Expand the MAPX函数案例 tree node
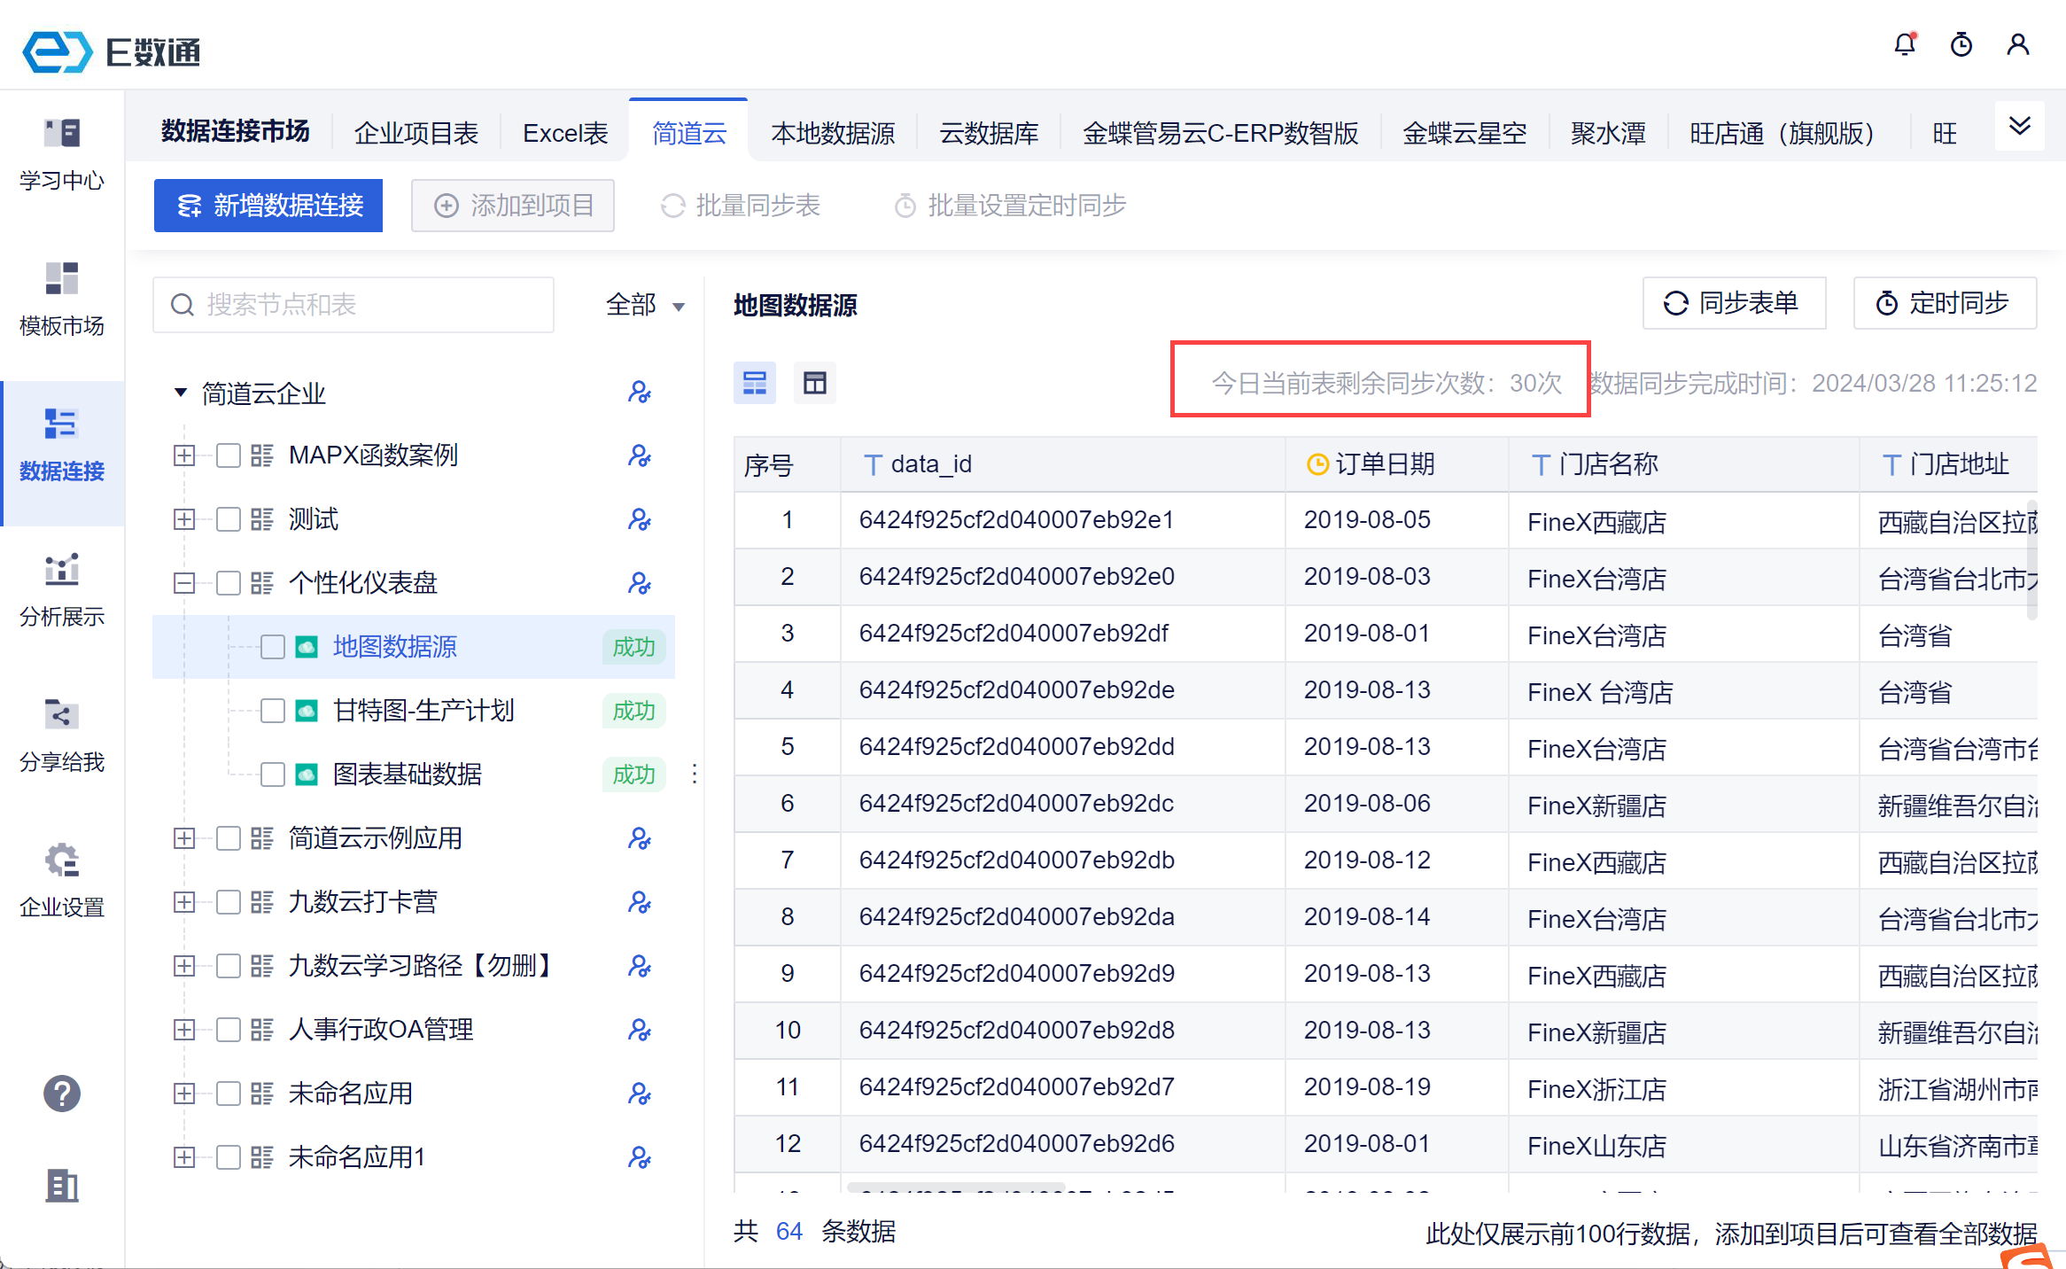 (184, 455)
